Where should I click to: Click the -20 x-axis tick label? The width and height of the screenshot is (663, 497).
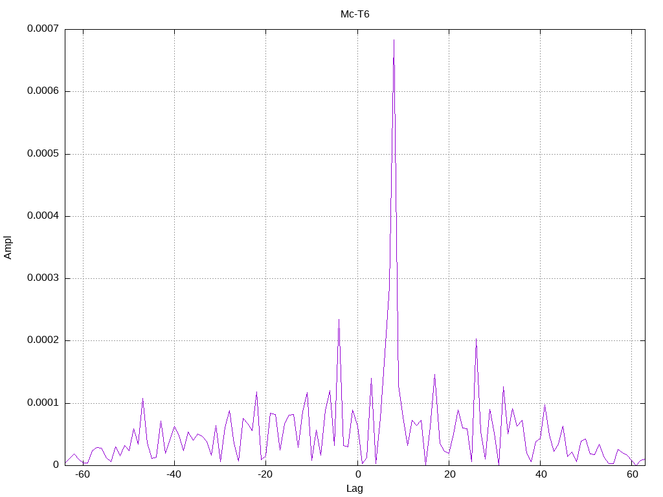(x=265, y=474)
